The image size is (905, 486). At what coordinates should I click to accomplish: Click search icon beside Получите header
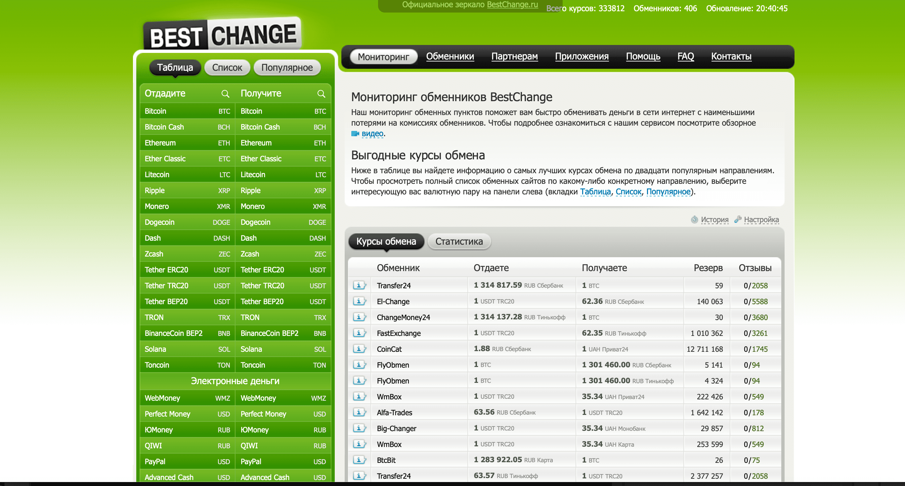pos(321,94)
